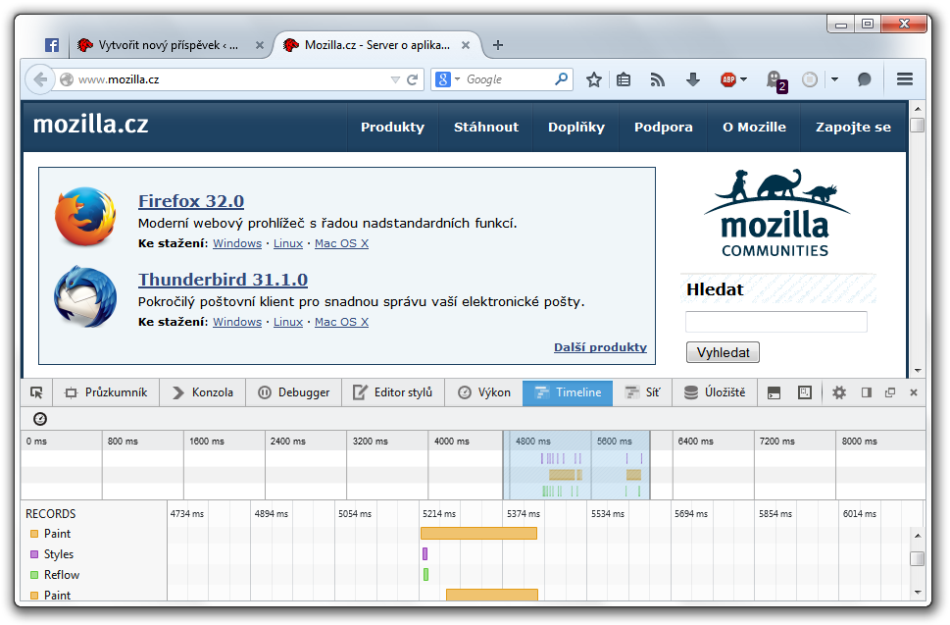This screenshot has height=625, width=950.
Task: Open search engine selector dropdown
Action: click(x=458, y=78)
